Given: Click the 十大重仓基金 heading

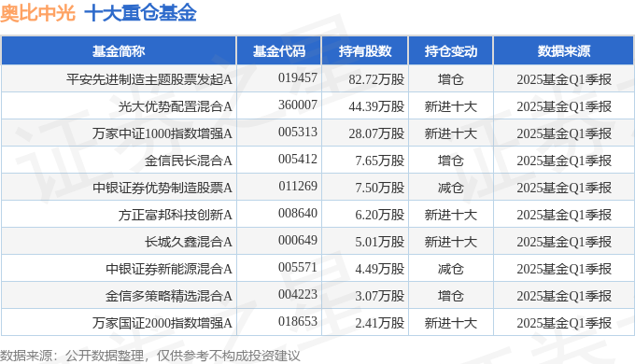Looking at the screenshot, I should click(x=140, y=12).
